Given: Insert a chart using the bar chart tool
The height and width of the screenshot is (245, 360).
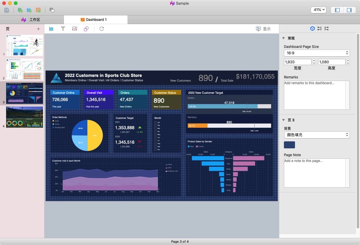Looking at the screenshot, I should click(51, 29).
